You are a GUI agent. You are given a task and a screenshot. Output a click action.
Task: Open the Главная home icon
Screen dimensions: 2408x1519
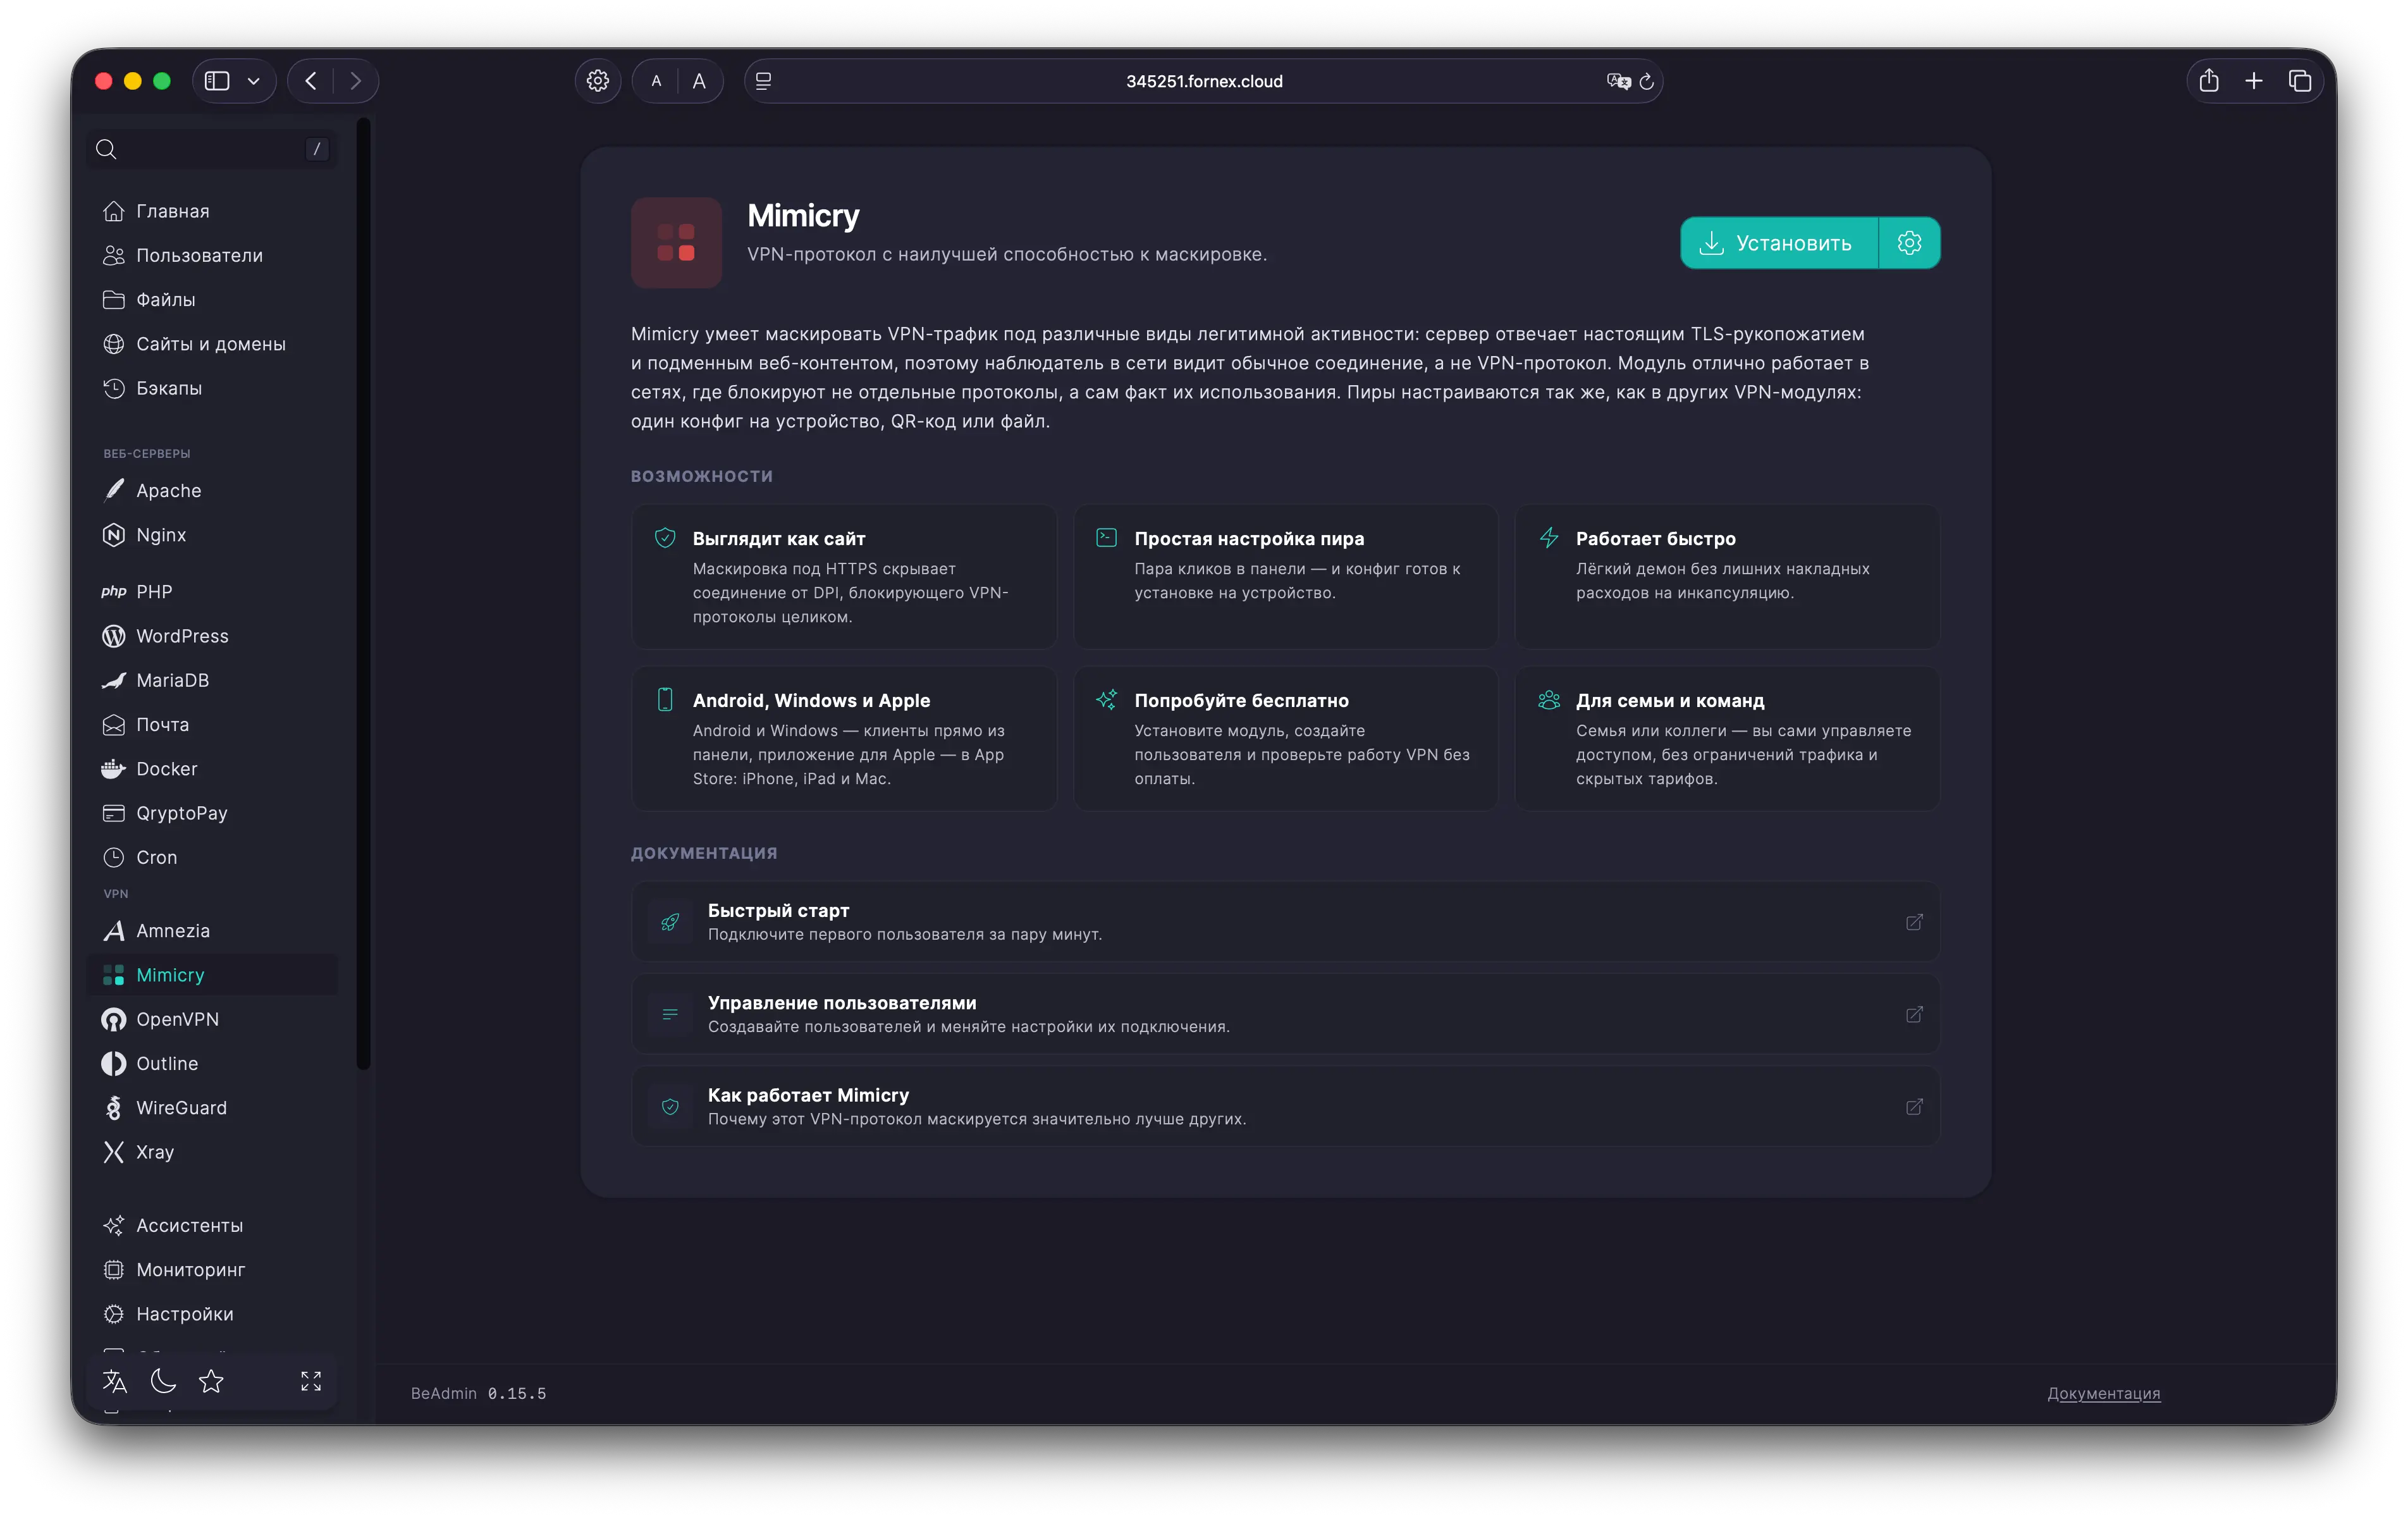(114, 211)
